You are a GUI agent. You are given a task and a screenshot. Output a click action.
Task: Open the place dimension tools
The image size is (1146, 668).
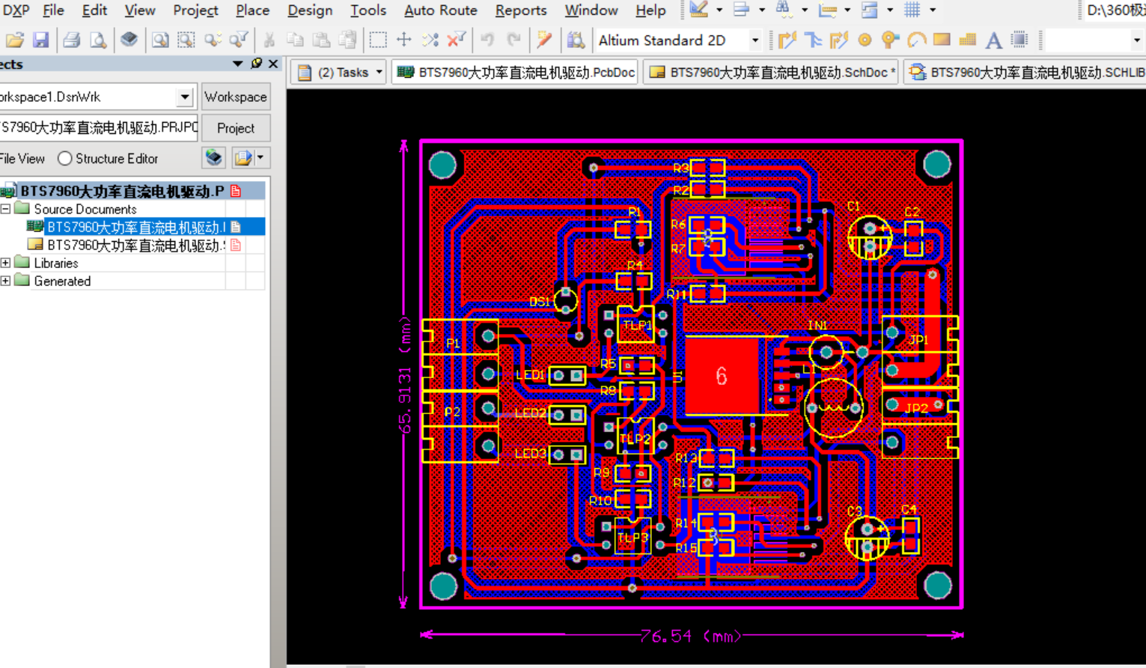827,10
